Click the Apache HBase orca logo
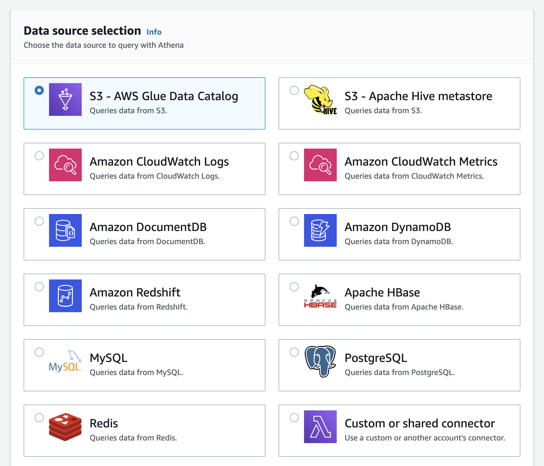This screenshot has height=466, width=544. tap(320, 296)
